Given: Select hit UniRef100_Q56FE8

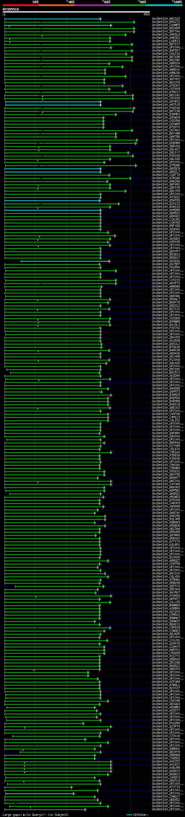Looking at the screenshot, I should (166, 201).
